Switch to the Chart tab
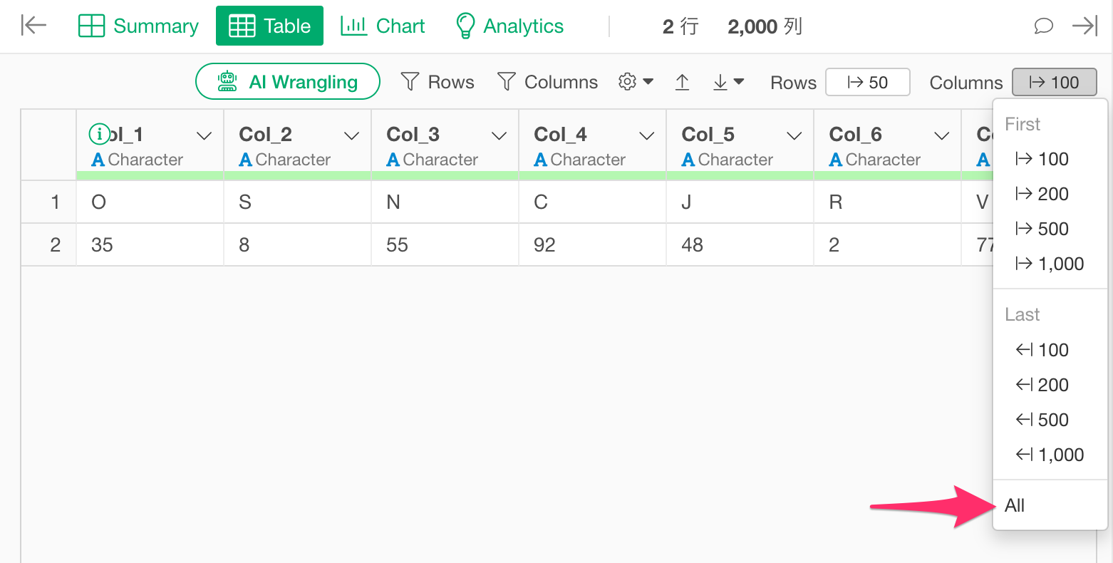1113x563 pixels. pos(383,26)
